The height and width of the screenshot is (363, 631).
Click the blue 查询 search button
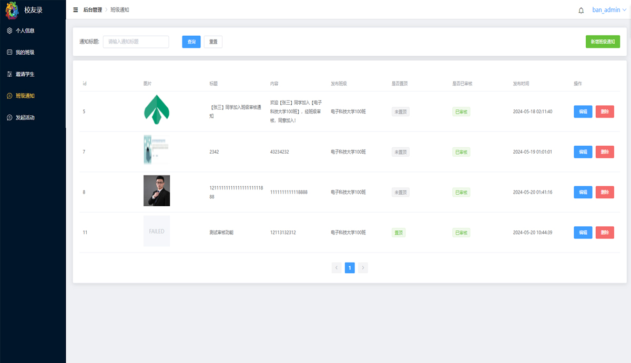[191, 42]
